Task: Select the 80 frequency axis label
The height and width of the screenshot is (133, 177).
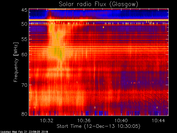Action: coord(24,114)
